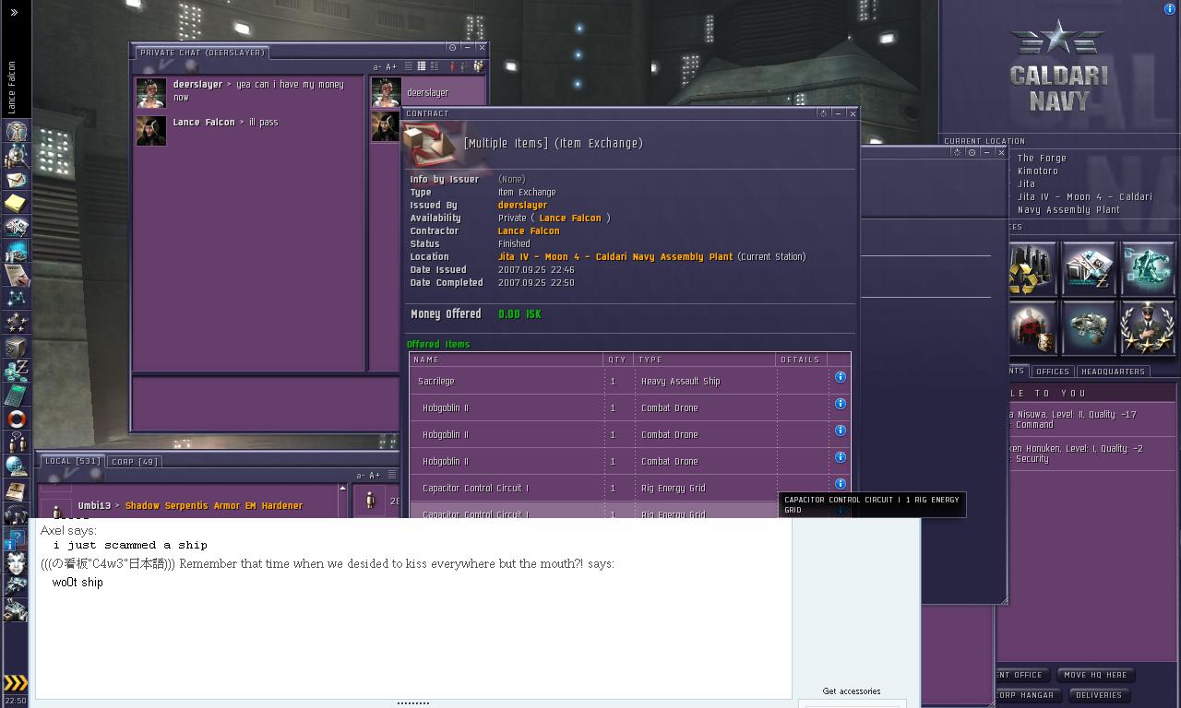
Task: Click The Forge region in current location
Action: tap(1042, 159)
